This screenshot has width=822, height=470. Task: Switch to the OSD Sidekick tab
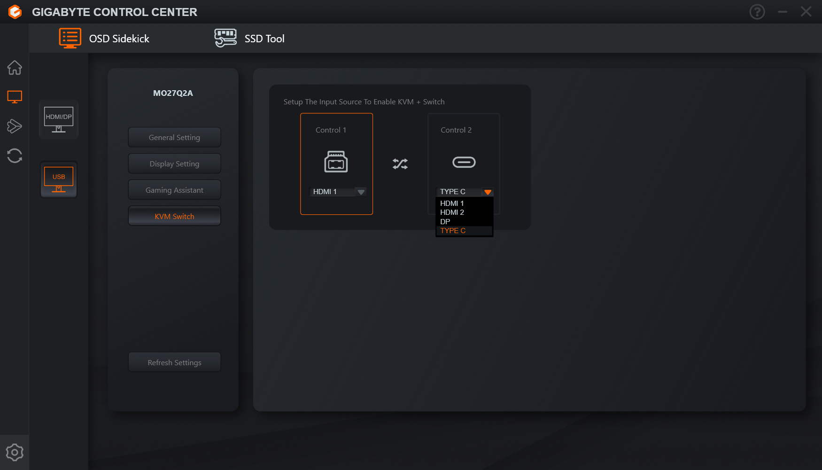coord(104,39)
